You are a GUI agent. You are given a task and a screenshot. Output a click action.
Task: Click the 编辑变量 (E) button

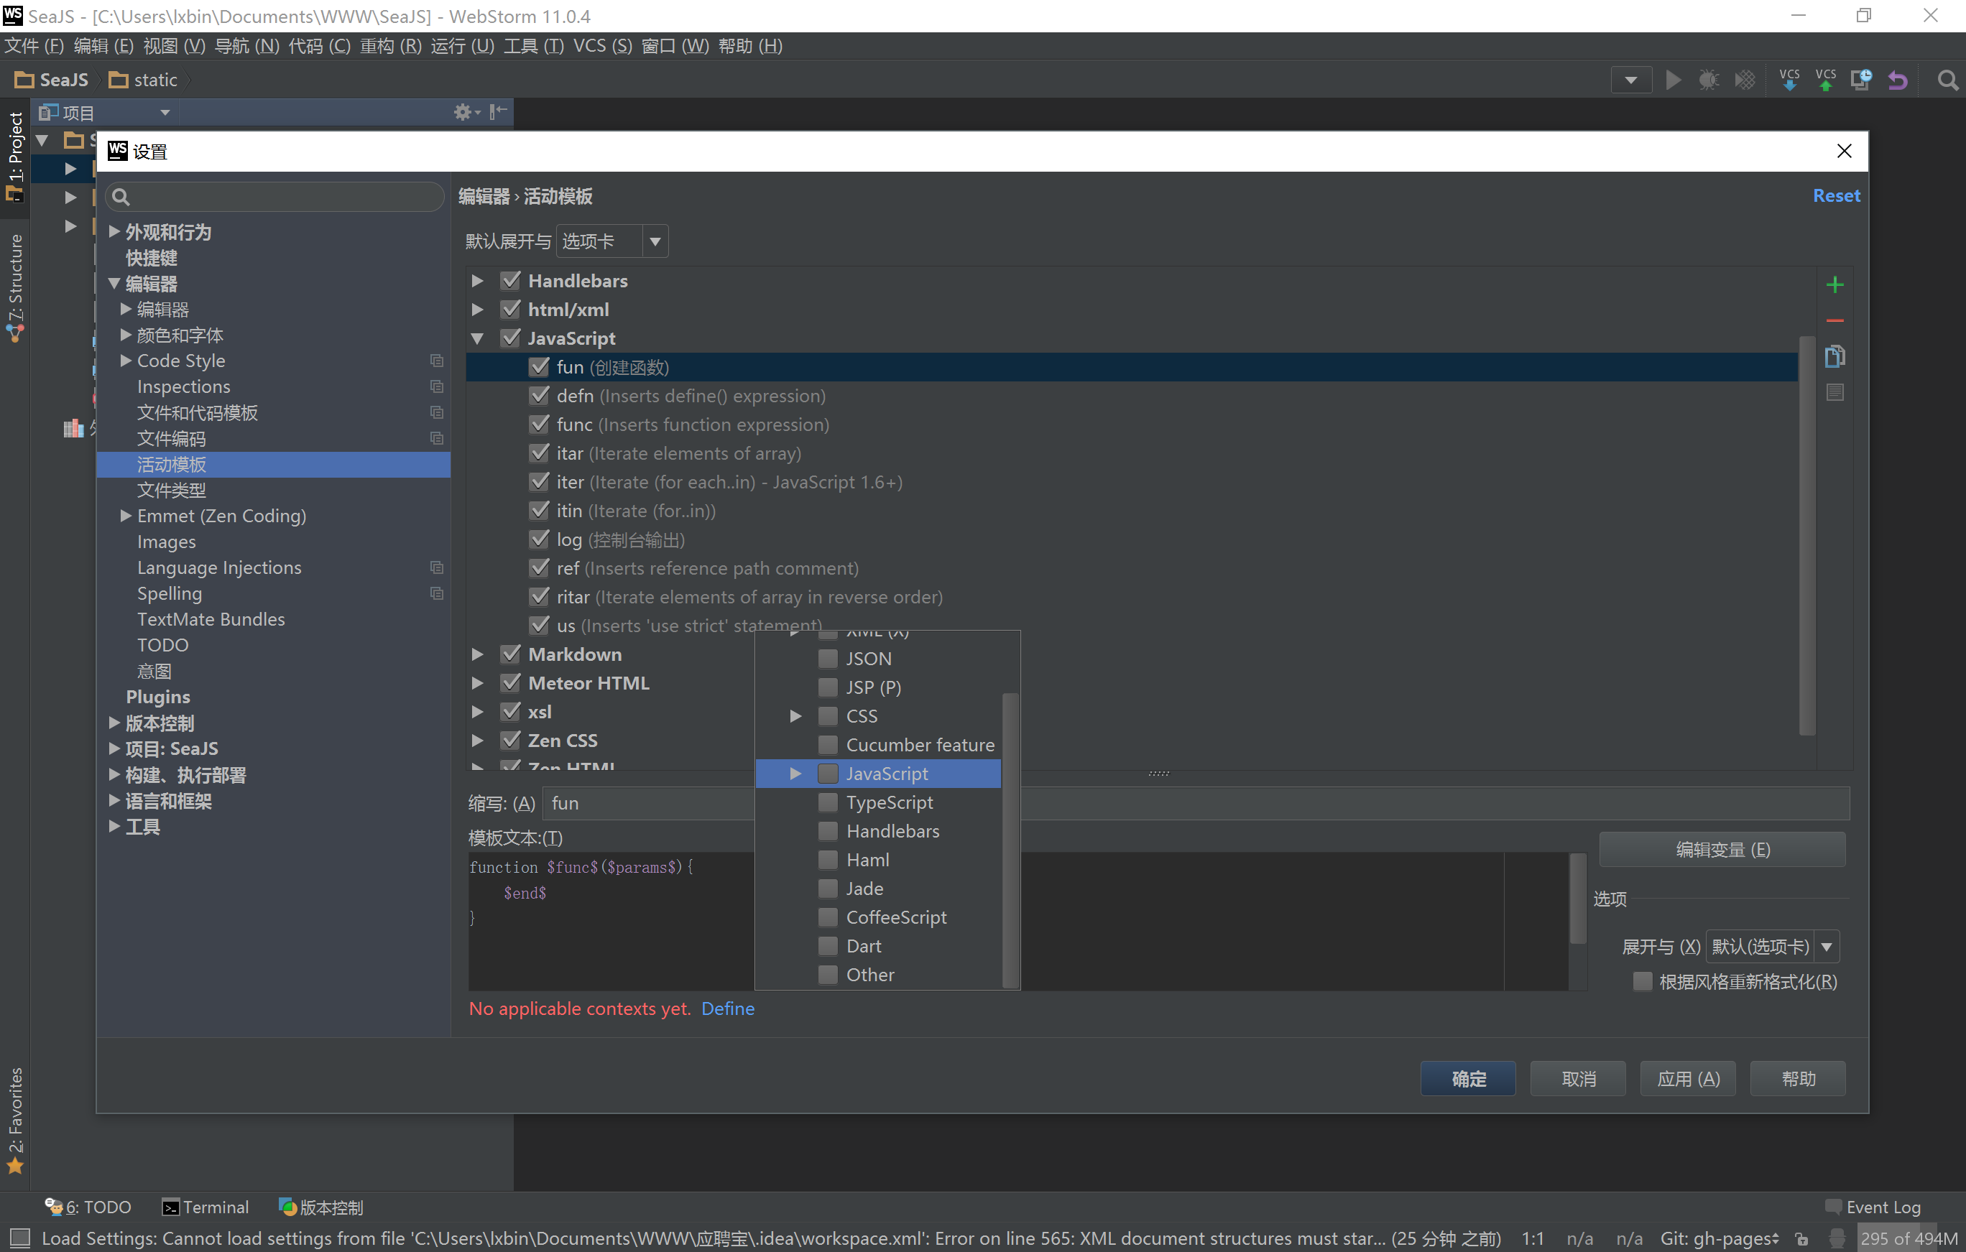pos(1722,850)
